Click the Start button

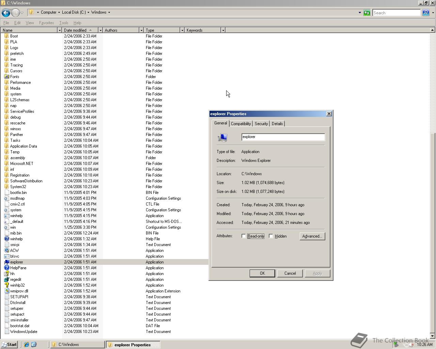tap(9, 345)
